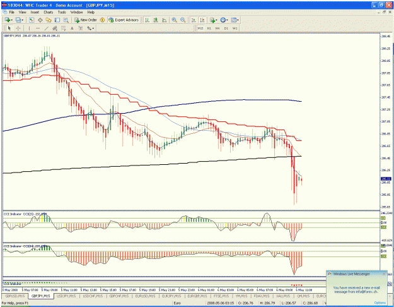Switch chart to Line Chart style

(x=165, y=20)
